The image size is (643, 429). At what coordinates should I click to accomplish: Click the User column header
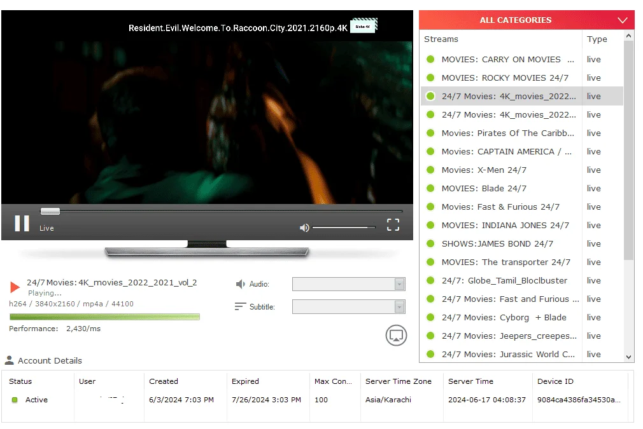(87, 381)
